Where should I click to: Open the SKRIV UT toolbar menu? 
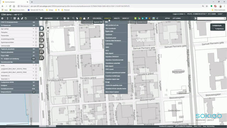point(126,18)
